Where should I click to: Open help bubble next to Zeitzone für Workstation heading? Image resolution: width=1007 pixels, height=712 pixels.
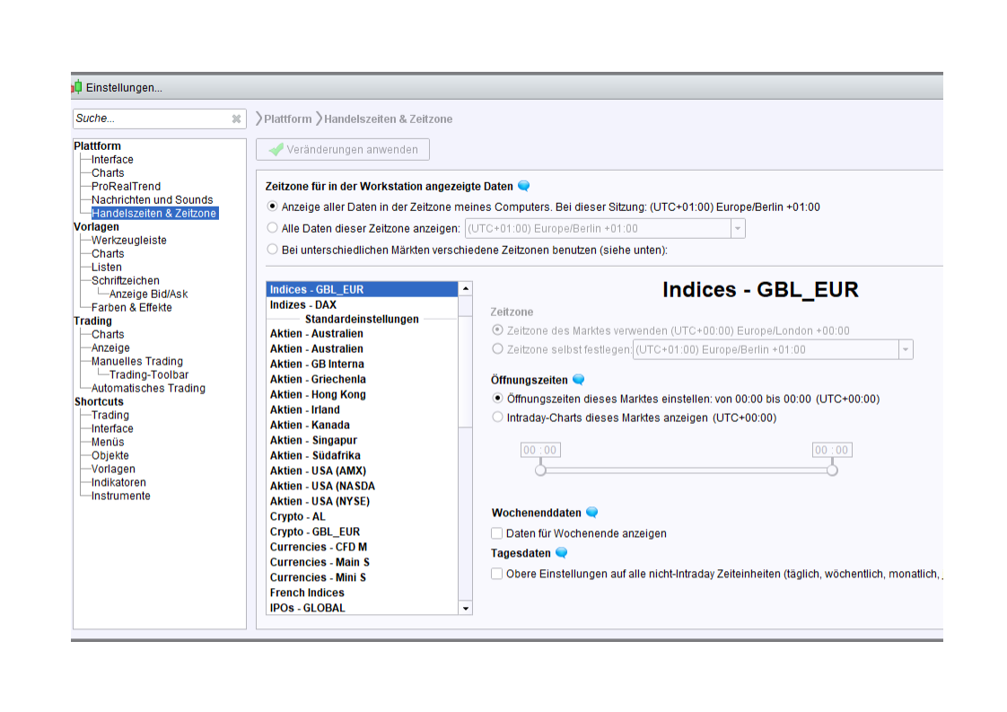pos(524,186)
